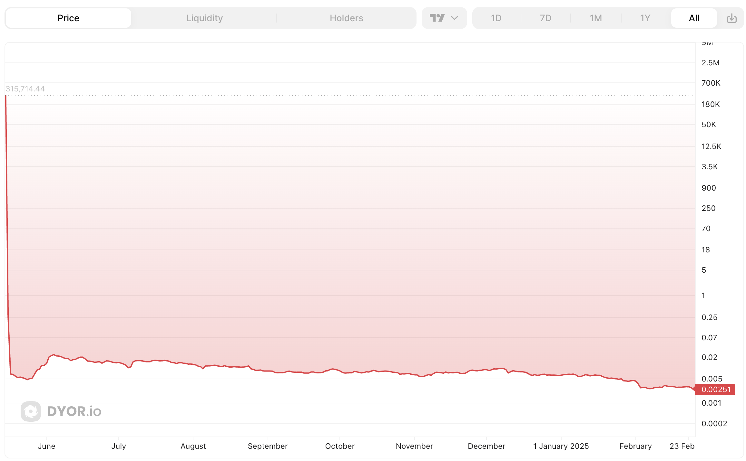Click the 1 January 2025 axis label

(561, 446)
